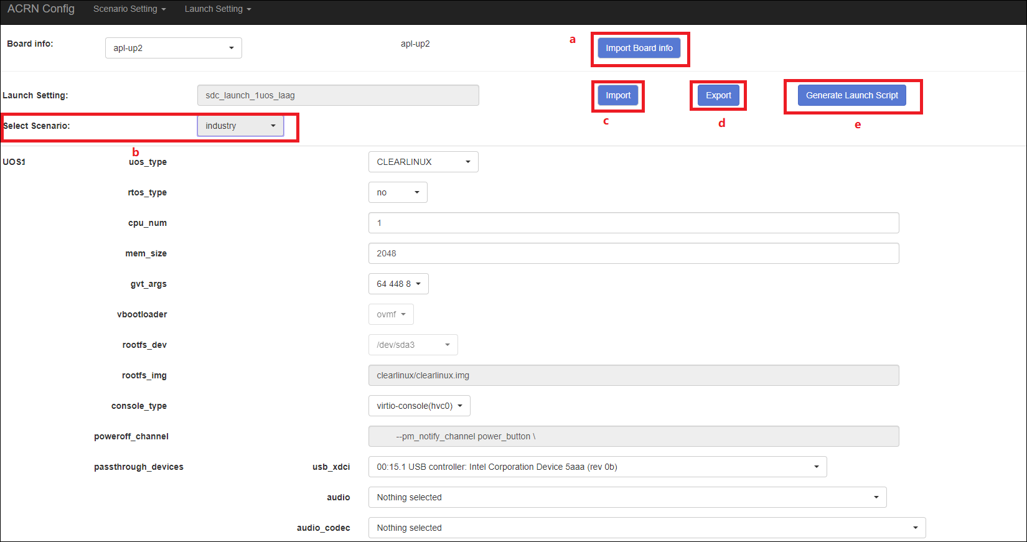Open the Launch Setting menu
The height and width of the screenshot is (542, 1027).
point(217,9)
